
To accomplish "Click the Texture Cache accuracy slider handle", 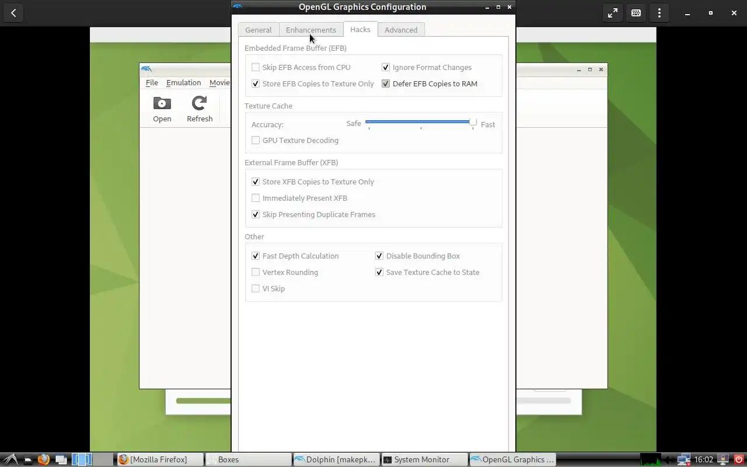I will pos(473,122).
